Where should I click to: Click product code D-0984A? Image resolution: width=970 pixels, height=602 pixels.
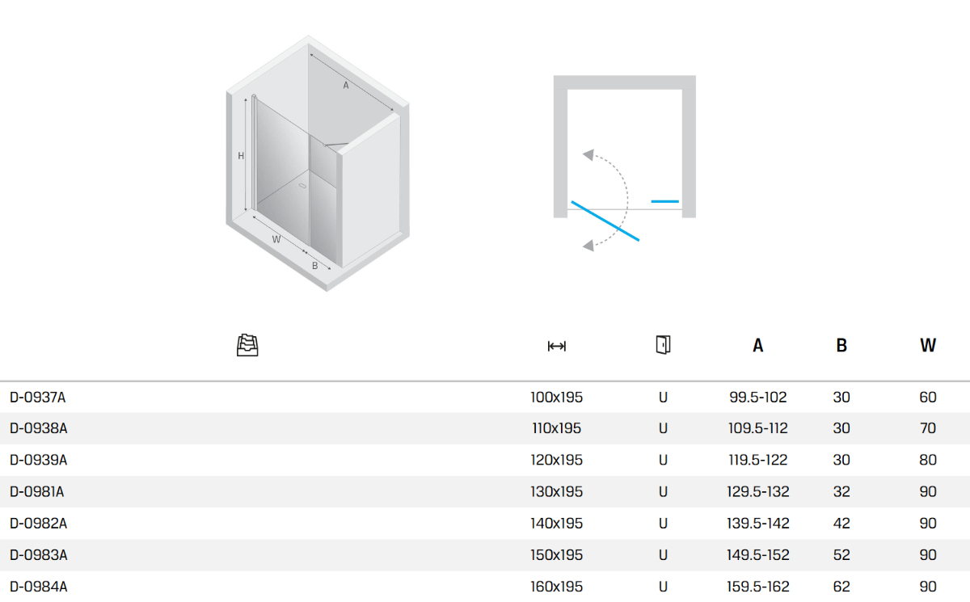tap(38, 587)
